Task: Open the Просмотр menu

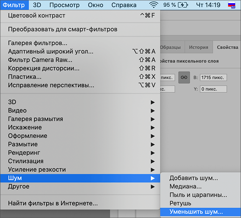Action: 64,5
